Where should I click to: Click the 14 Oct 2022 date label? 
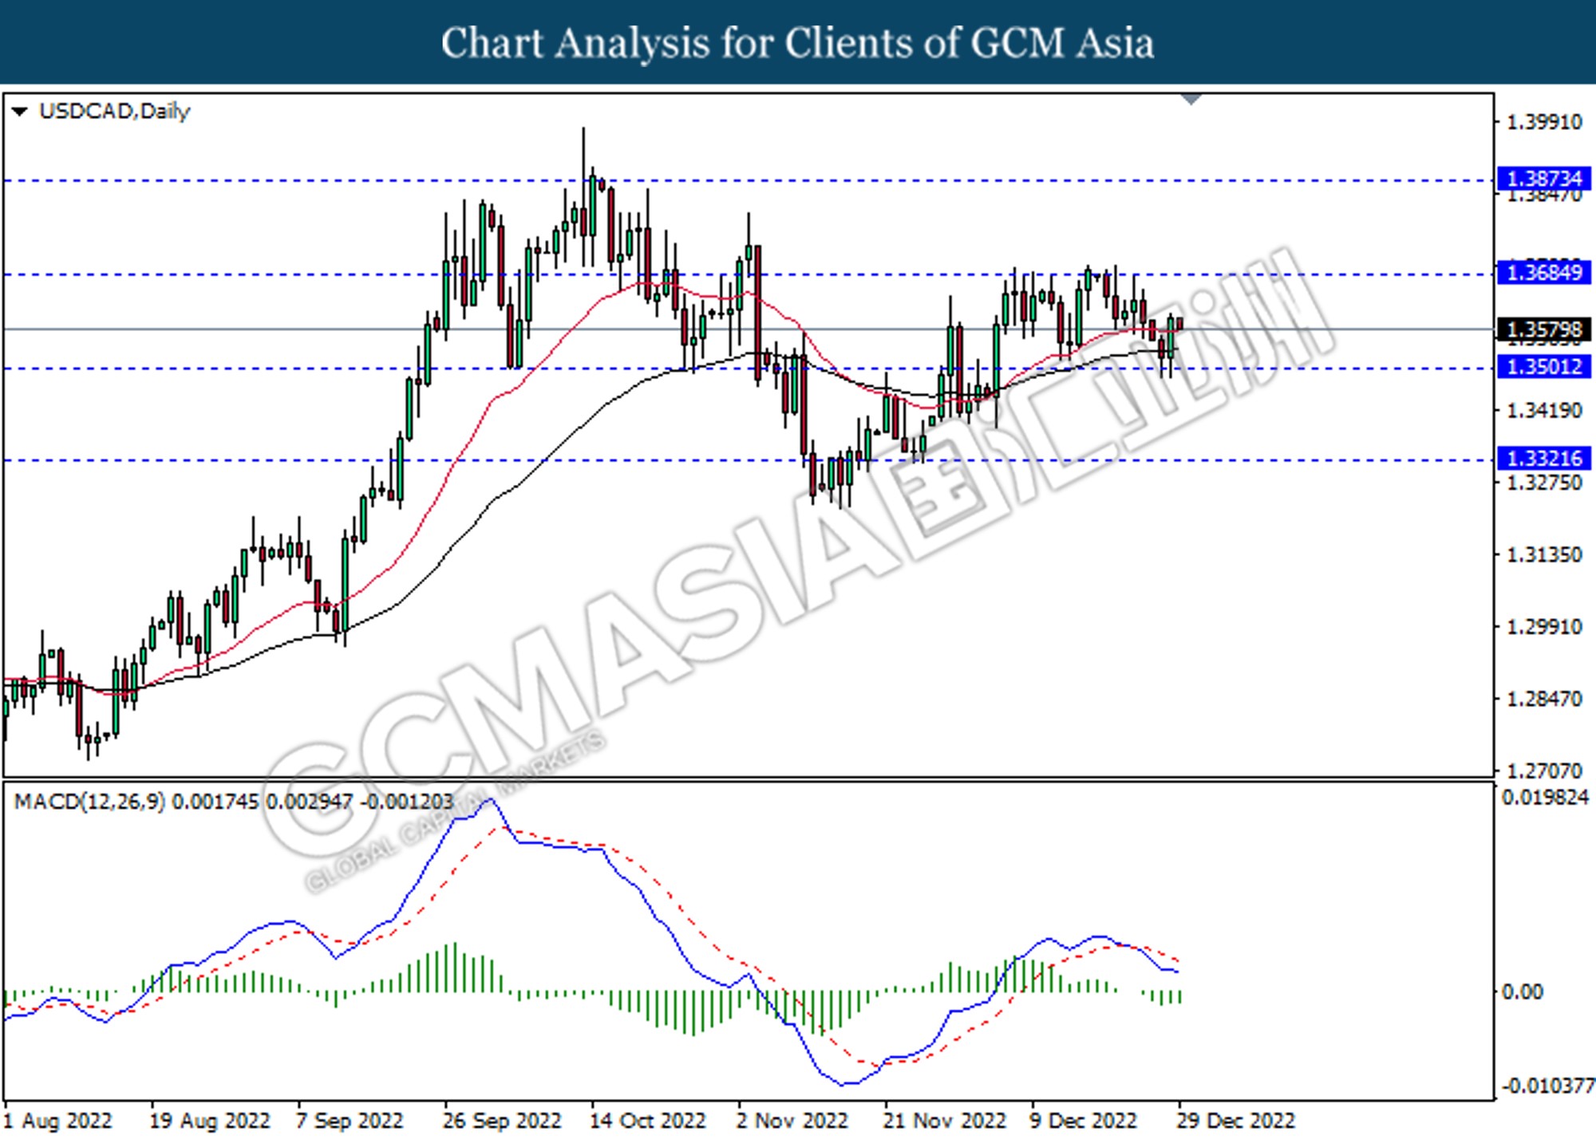(647, 1121)
